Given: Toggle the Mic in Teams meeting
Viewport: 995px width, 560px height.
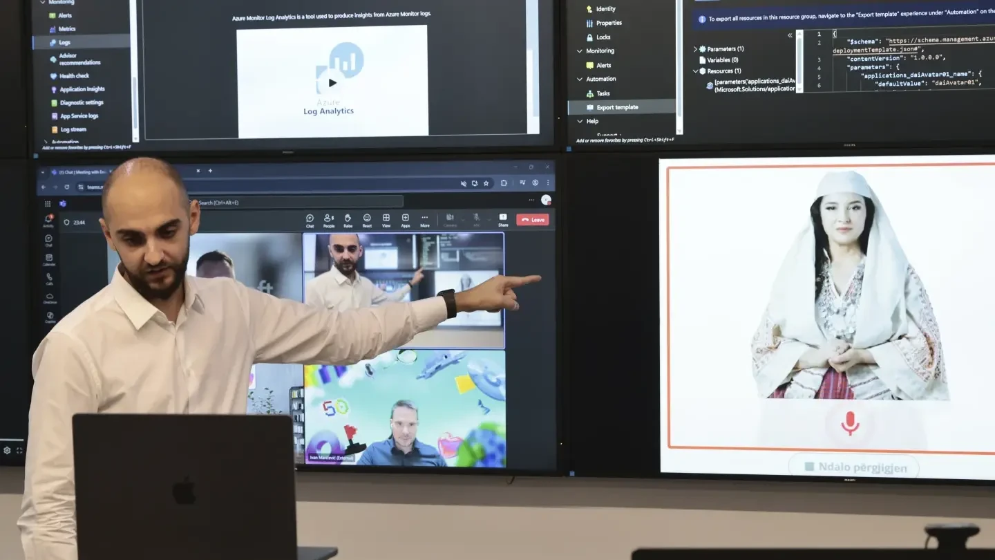Looking at the screenshot, I should pos(477,220).
